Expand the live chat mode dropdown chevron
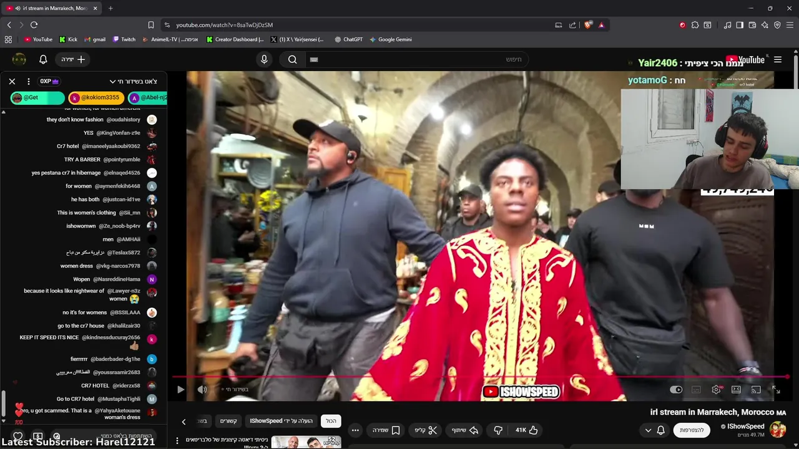This screenshot has width=799, height=449. point(113,81)
